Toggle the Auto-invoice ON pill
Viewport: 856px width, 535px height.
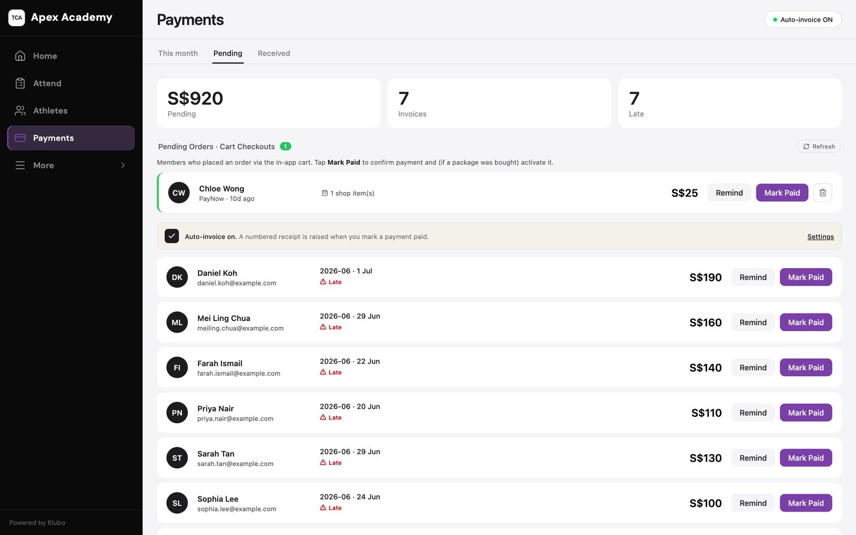coord(802,20)
